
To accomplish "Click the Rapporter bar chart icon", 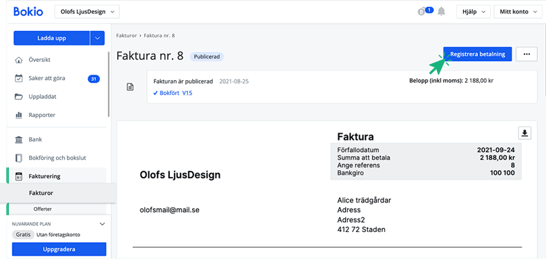I will point(18,115).
